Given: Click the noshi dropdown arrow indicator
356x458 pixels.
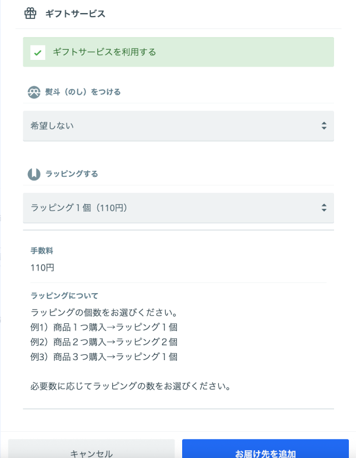Looking at the screenshot, I should pos(323,126).
